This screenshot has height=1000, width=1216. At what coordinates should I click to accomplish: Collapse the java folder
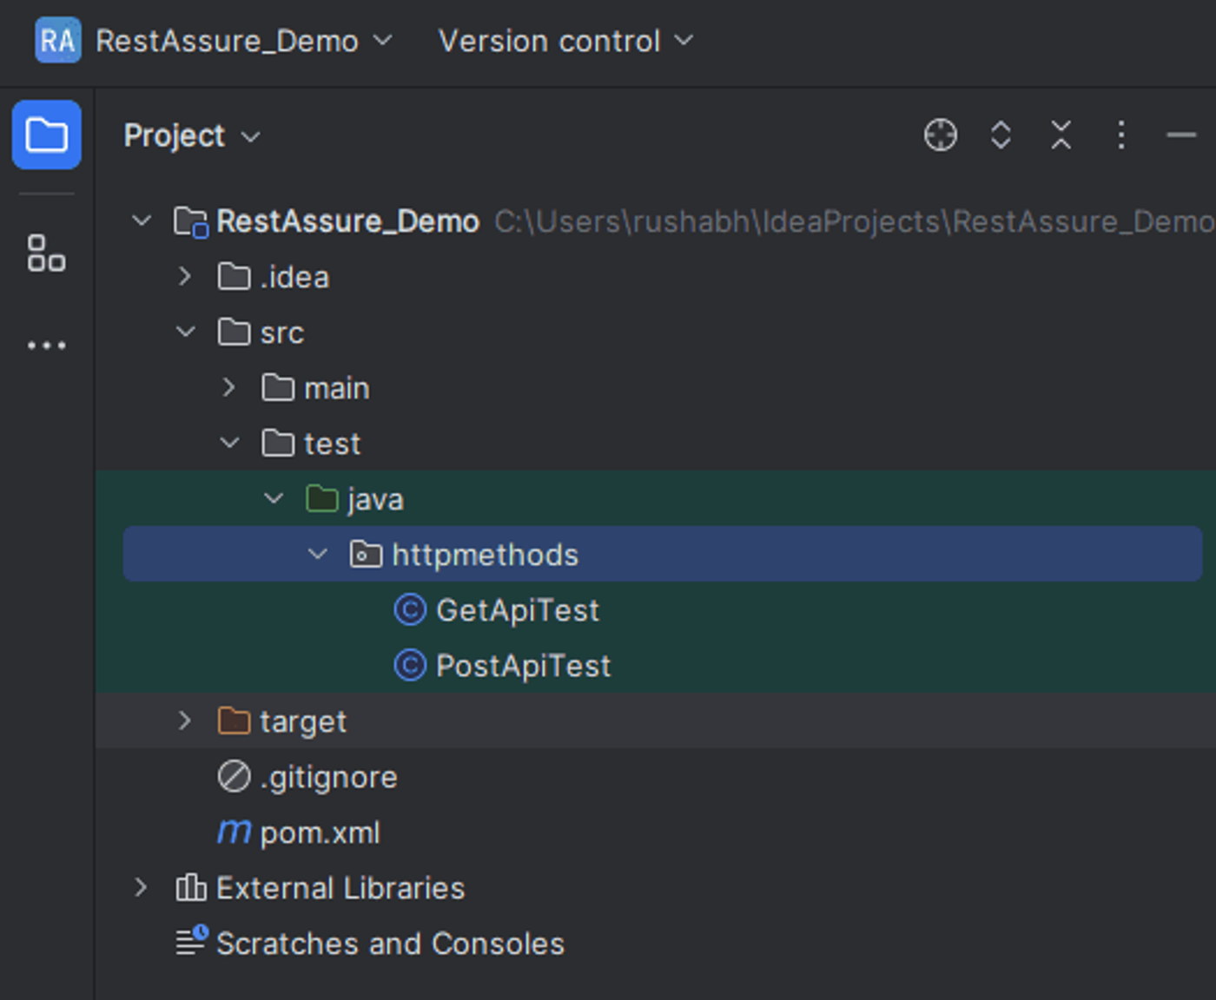click(274, 499)
